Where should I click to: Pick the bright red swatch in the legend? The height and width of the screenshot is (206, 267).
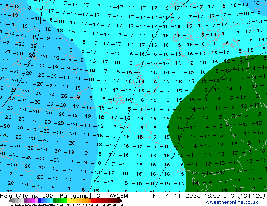pos(92,201)
